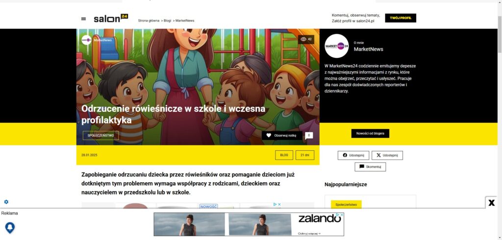Screen dimensions: 502x240
Task: Click Nowości od blogera button
Action: click(370, 133)
